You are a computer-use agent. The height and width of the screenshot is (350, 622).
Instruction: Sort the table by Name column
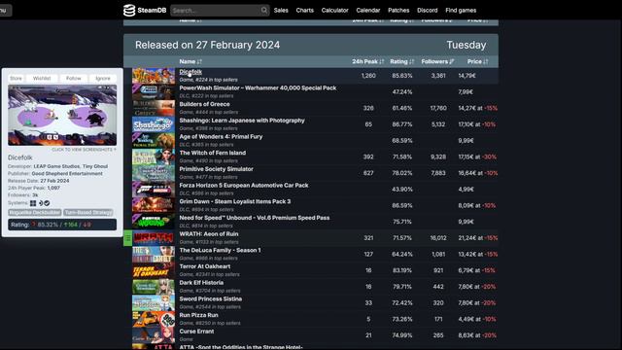point(190,61)
